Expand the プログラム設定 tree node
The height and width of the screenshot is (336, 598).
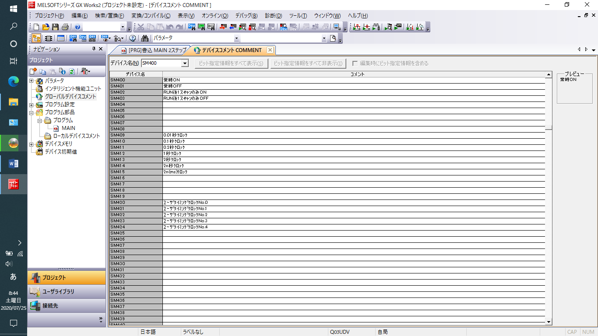(31, 105)
